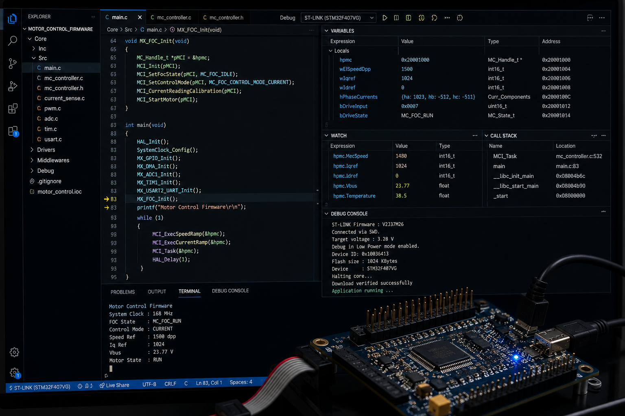This screenshot has height=416, width=625.
Task: Click the UTF-8 encoding status item
Action: tap(149, 384)
